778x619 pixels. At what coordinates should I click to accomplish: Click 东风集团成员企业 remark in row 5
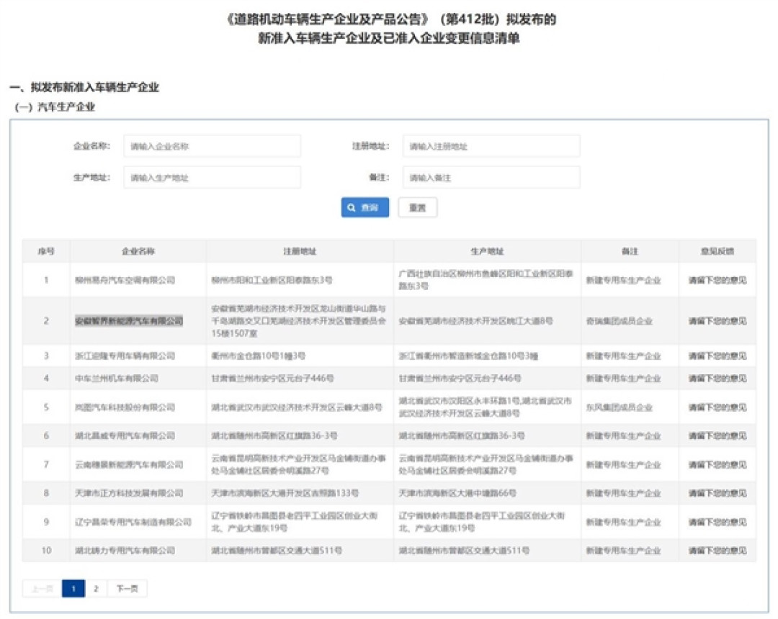(x=620, y=407)
